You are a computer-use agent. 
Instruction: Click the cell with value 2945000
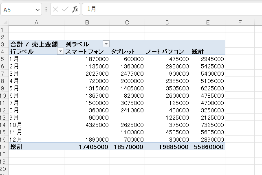tap(208, 59)
